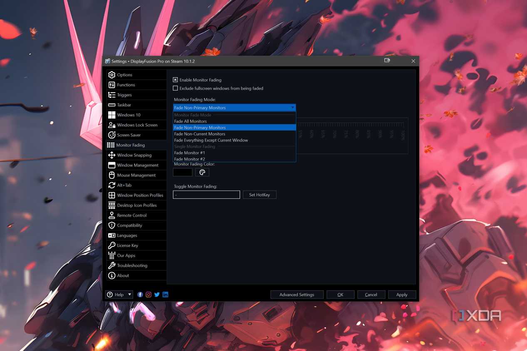Click the Window Management icon
The height and width of the screenshot is (351, 527).
112,165
